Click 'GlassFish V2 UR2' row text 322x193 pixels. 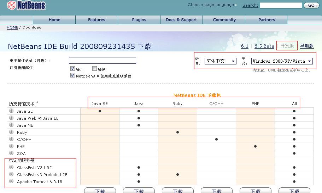click(x=34, y=168)
